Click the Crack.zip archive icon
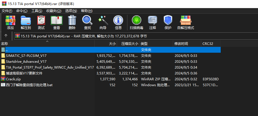The width and height of the screenshot is (258, 116). click(3, 79)
